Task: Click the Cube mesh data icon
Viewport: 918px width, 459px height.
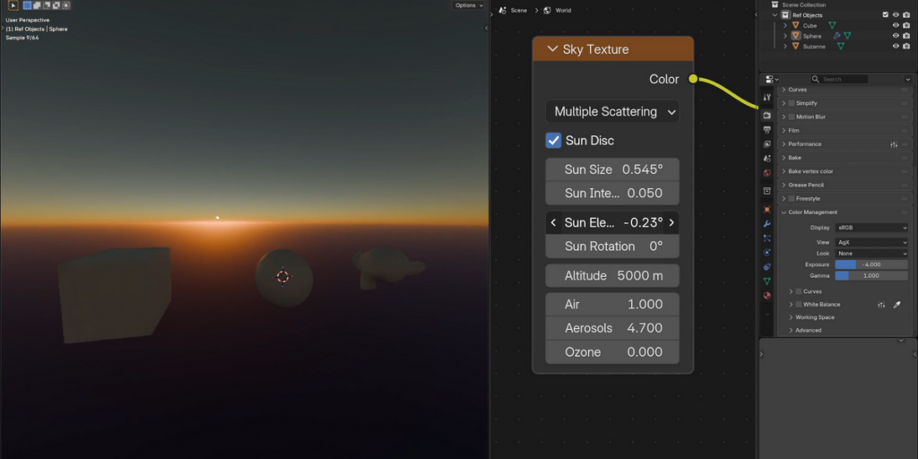Action: click(831, 26)
